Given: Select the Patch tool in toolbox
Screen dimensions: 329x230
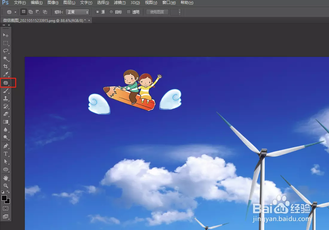Looking at the screenshot, I should [x=6, y=83].
